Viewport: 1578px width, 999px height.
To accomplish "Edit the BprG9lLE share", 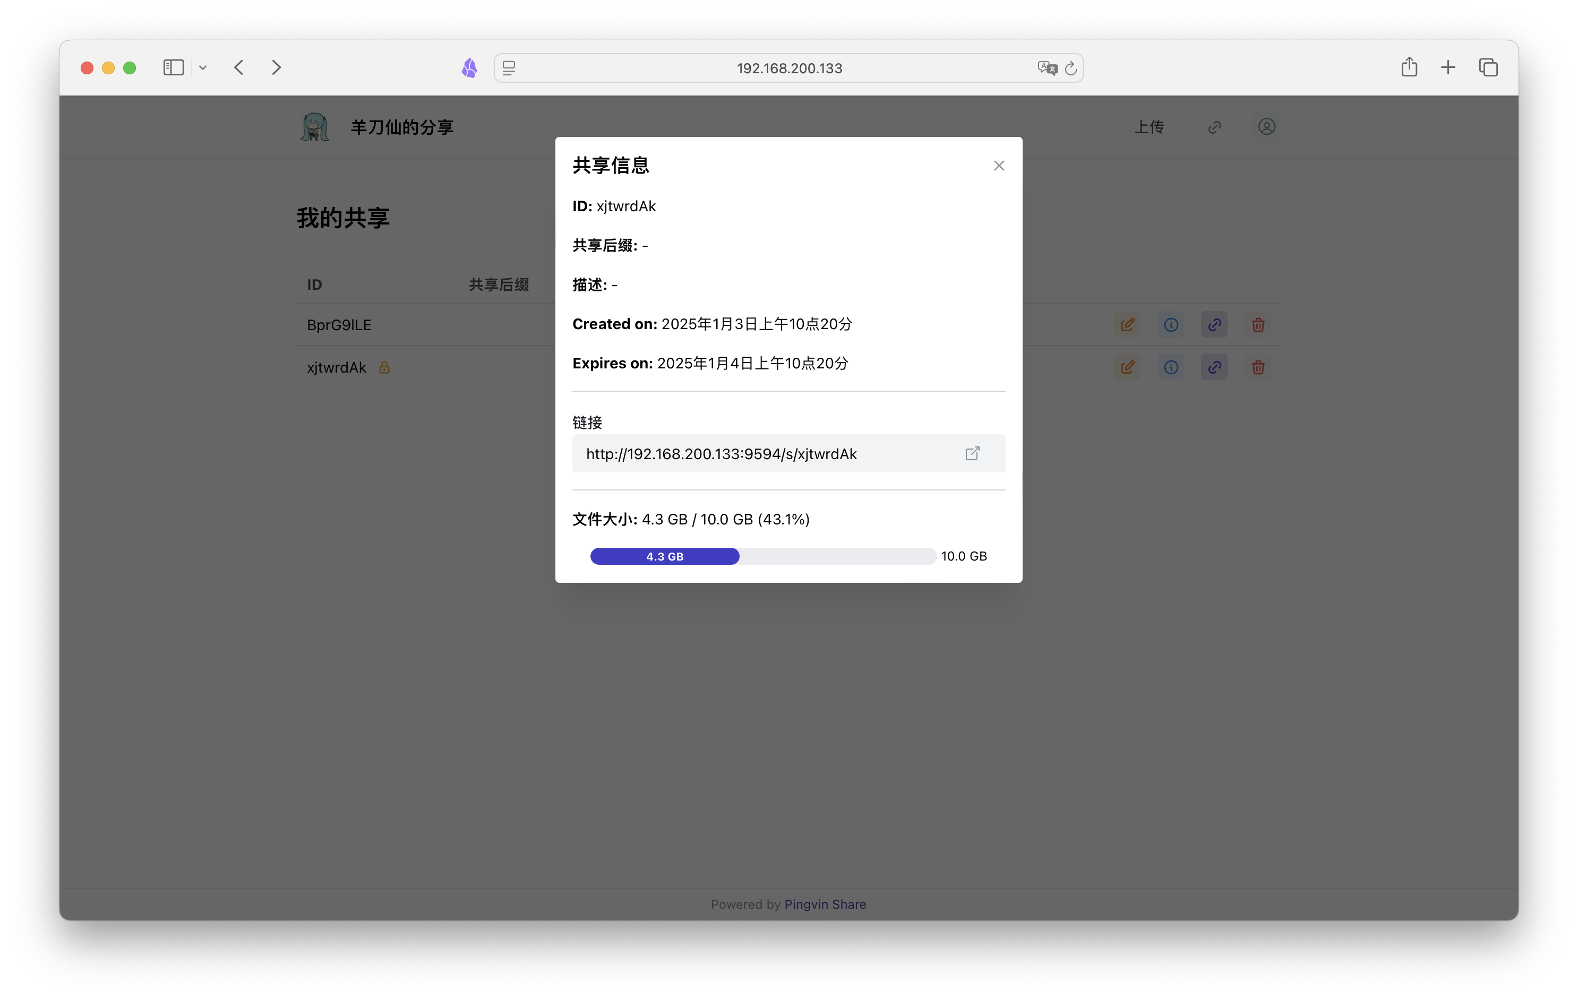I will [1127, 325].
